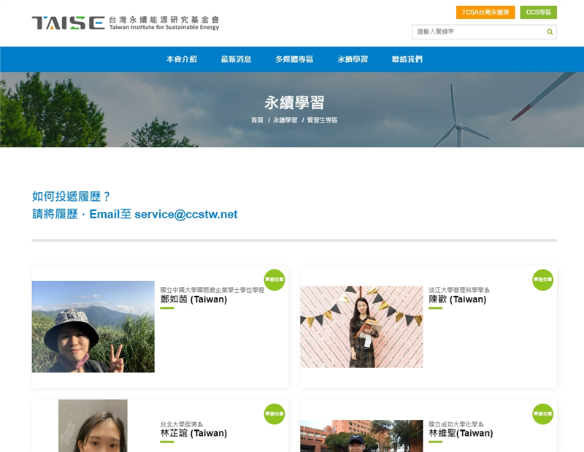The image size is (584, 452).
Task: Click the green badge on 鄭如茵's card
Action: tap(274, 280)
